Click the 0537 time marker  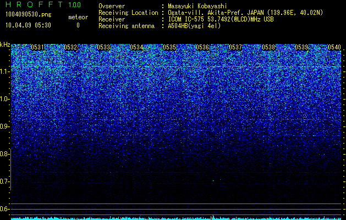235,47
